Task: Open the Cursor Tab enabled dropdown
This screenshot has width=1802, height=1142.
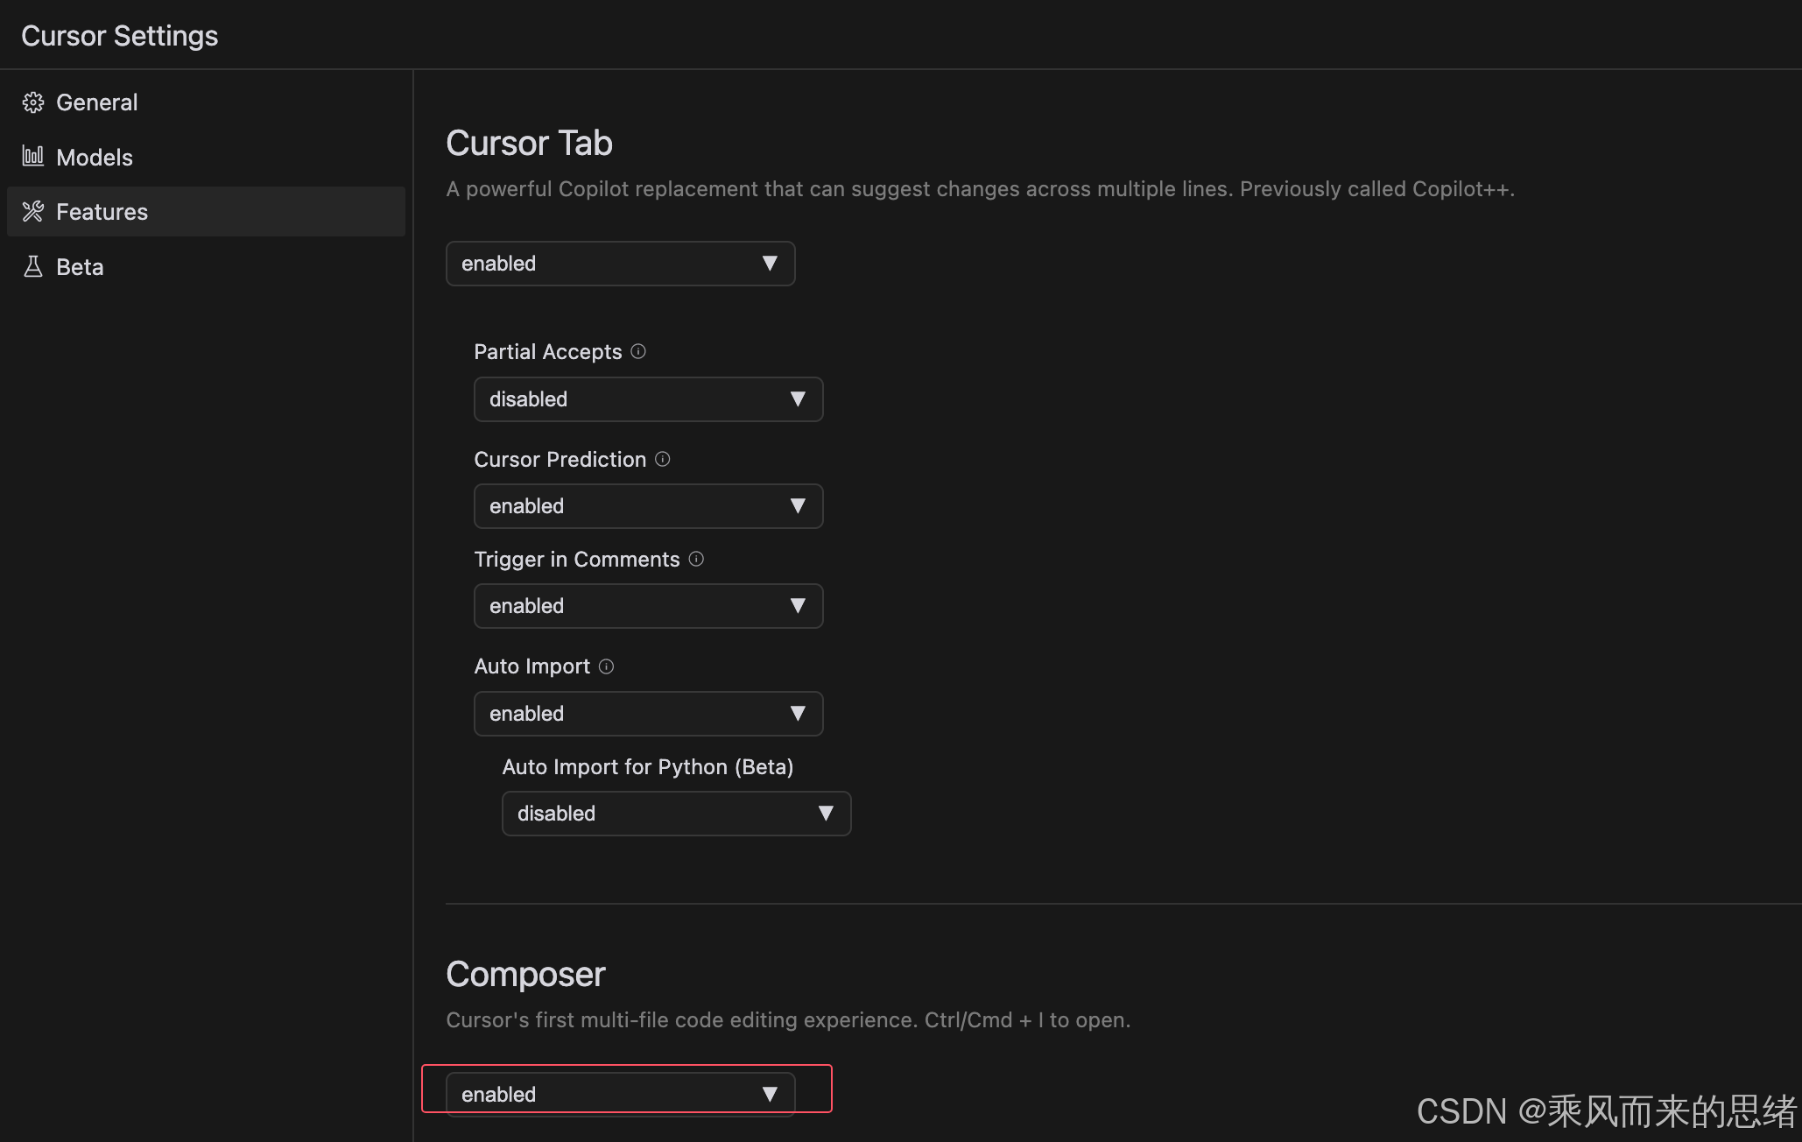Action: point(621,264)
